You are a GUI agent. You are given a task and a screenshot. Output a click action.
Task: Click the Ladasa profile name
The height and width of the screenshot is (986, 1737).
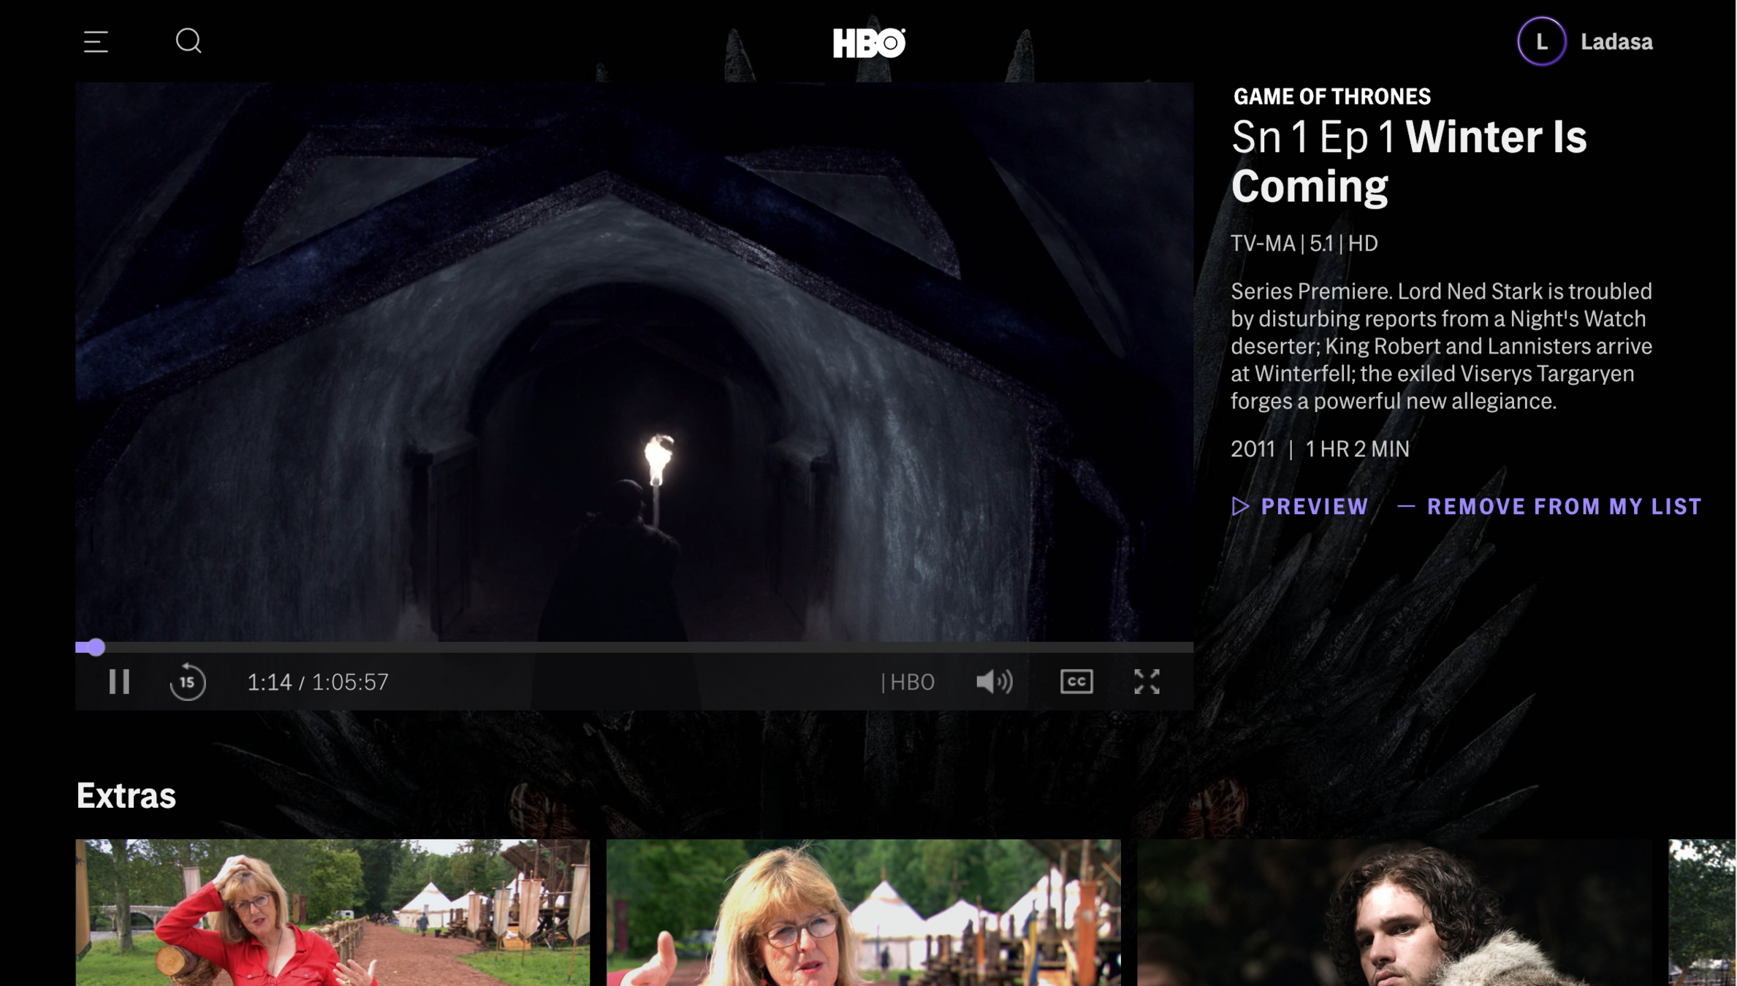1616,42
